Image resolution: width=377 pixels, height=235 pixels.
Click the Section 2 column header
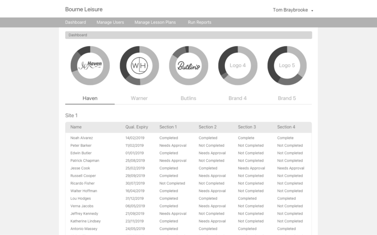tap(208, 127)
